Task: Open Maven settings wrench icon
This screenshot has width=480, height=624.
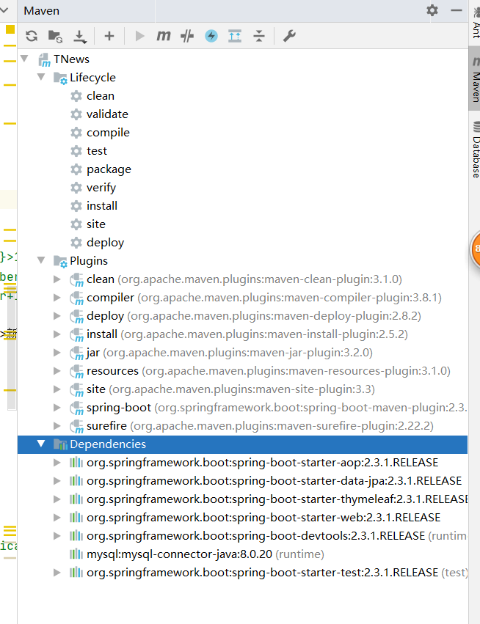Action: click(289, 36)
